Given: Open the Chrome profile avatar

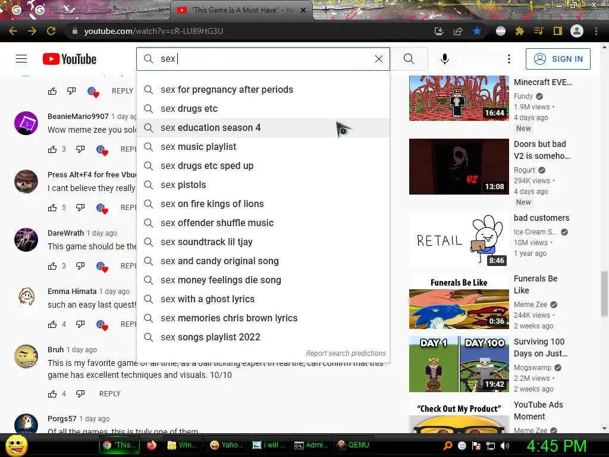Looking at the screenshot, I should (577, 31).
